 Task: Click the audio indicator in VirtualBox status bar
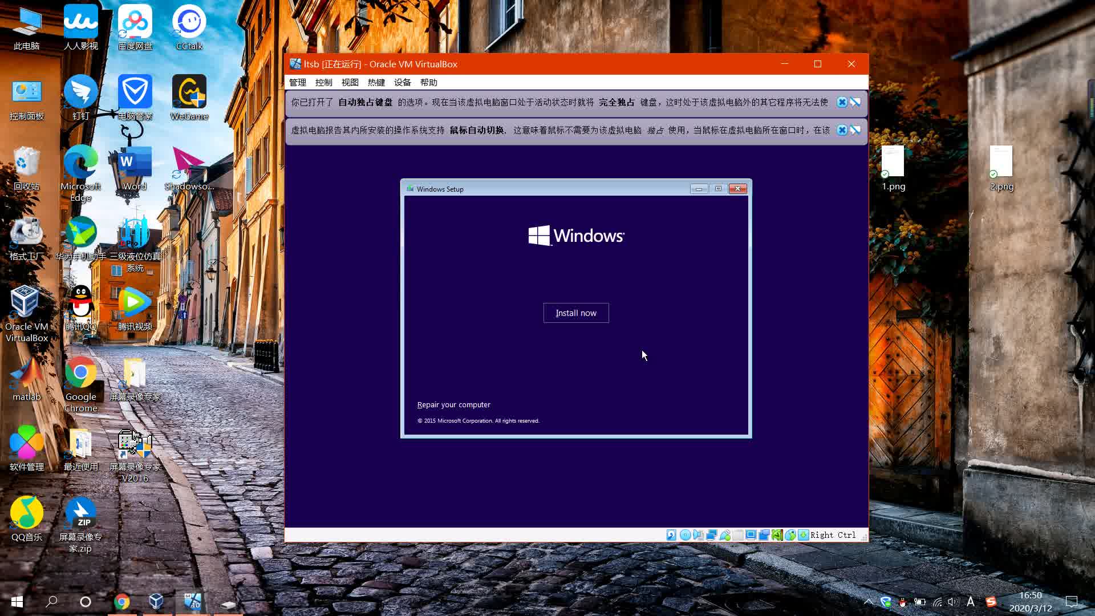tap(698, 535)
